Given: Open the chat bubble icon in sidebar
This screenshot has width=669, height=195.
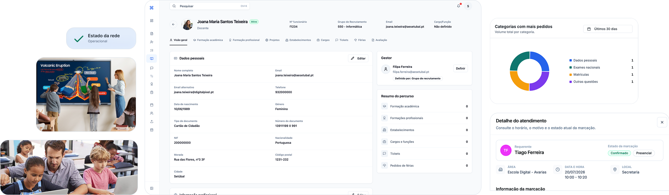Looking at the screenshot, I should coord(152,68).
